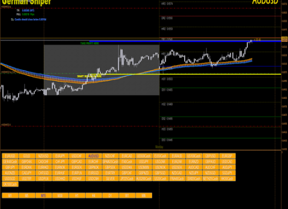288x209 pixels.
Task: Open the UK100Cash index chart
Action: [10, 184]
